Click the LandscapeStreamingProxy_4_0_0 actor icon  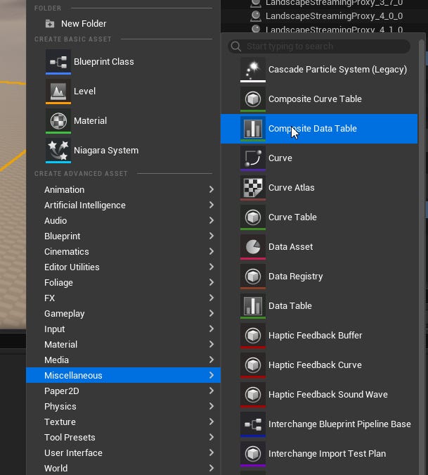click(x=256, y=16)
